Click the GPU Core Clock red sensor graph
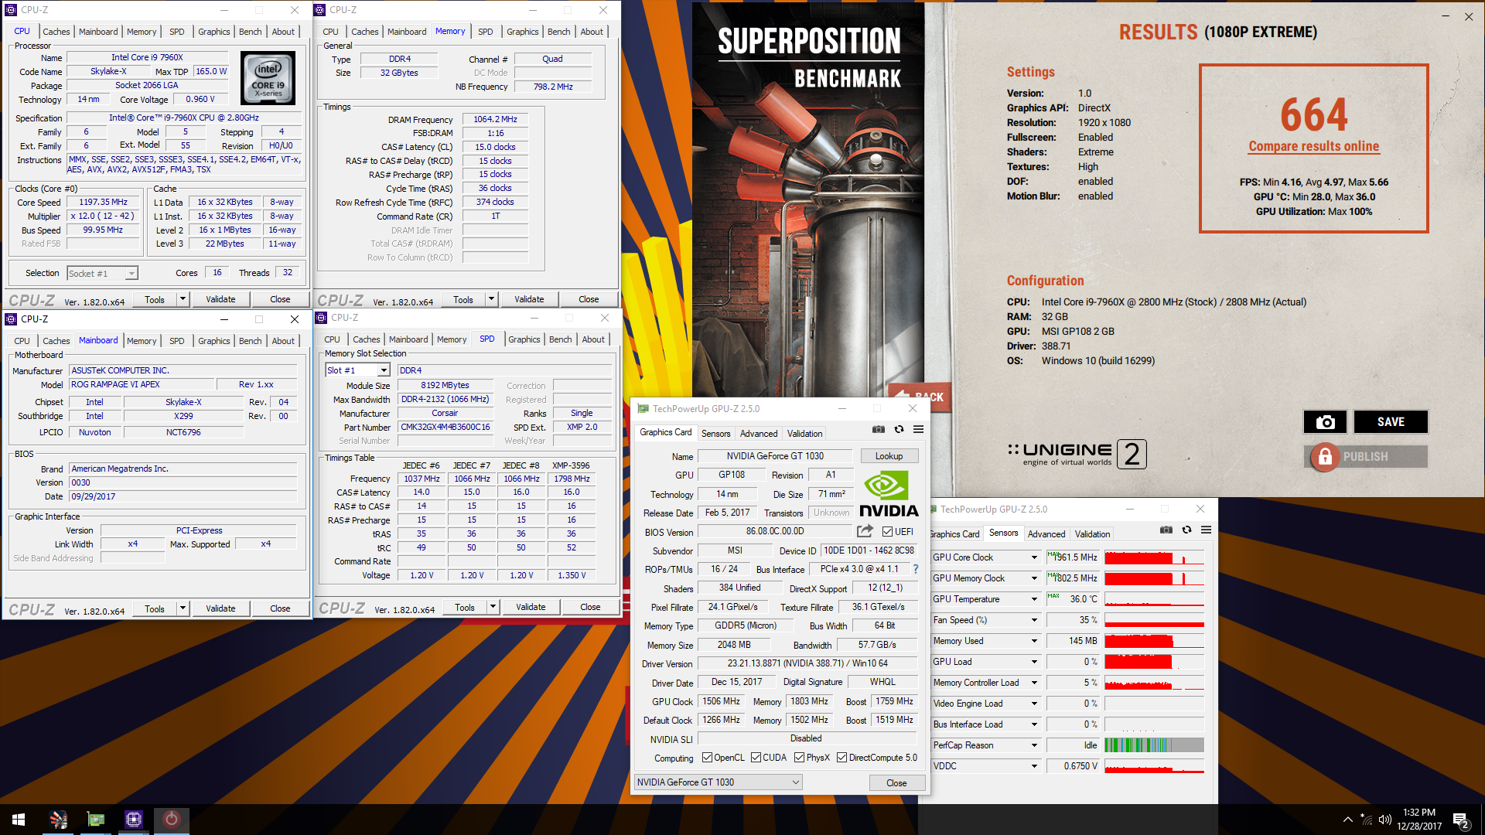Viewport: 1485px width, 835px height. (x=1154, y=557)
